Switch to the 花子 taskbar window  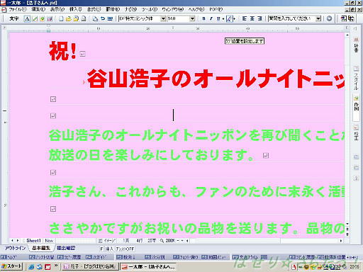click(90, 267)
